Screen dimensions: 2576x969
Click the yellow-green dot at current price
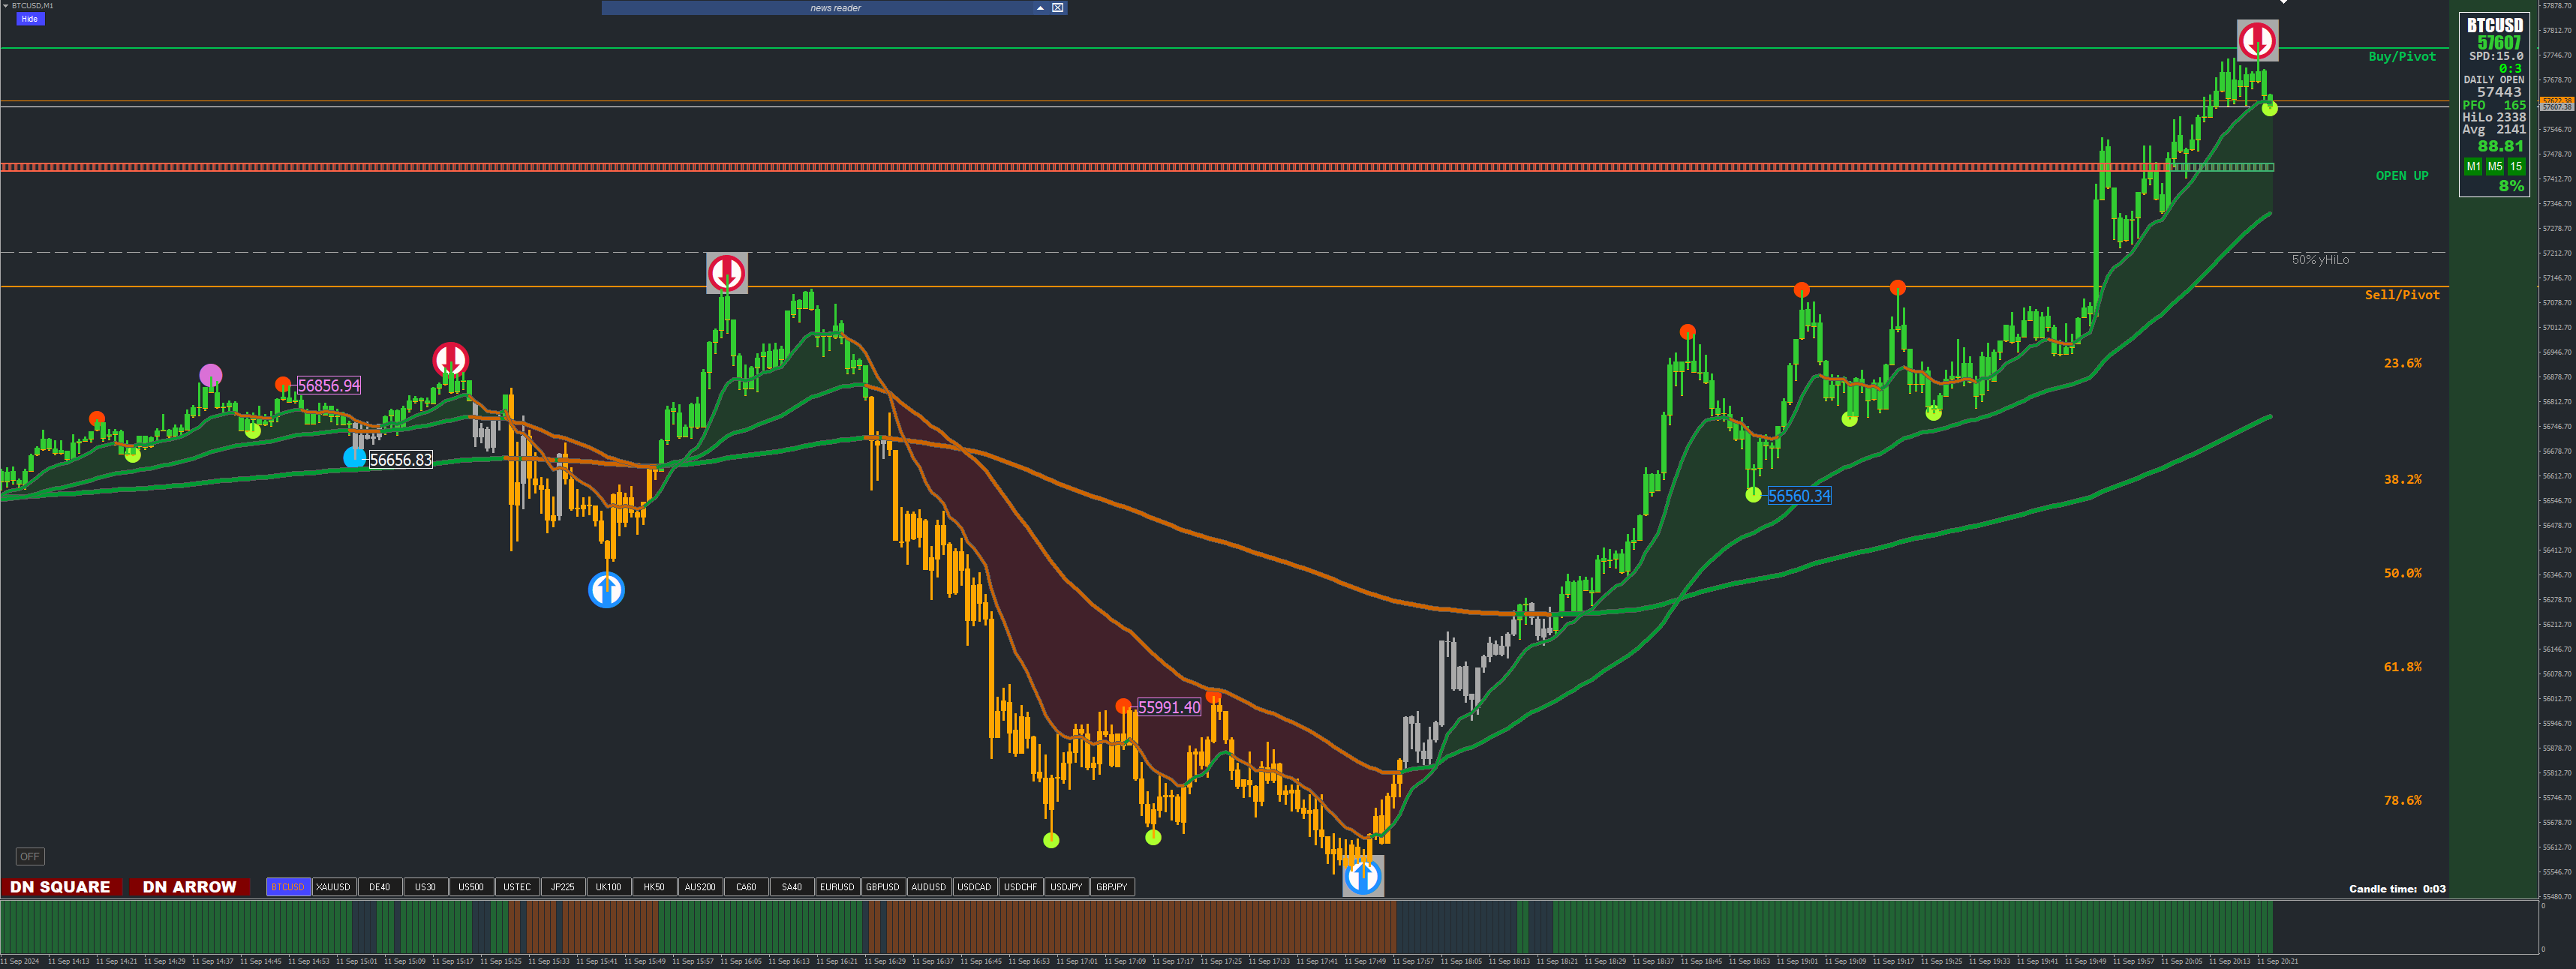tap(2269, 108)
